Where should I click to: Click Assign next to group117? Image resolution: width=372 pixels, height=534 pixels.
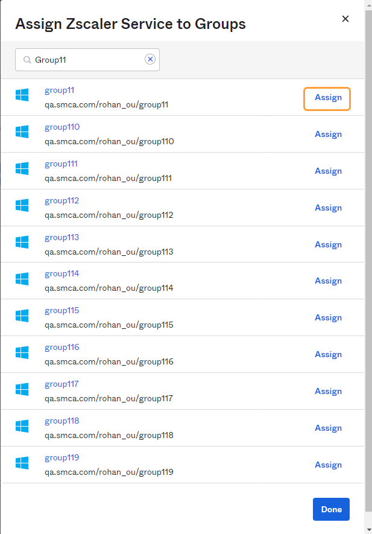coord(328,391)
